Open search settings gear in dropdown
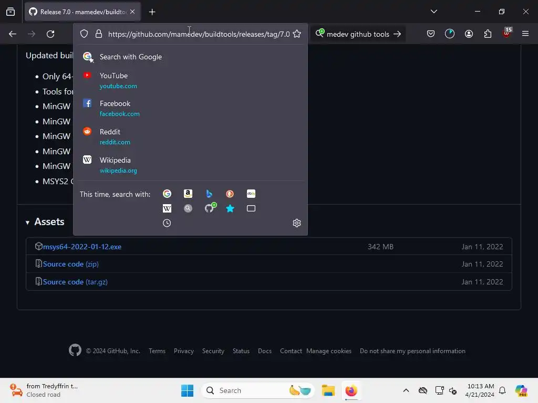 pos(297,223)
